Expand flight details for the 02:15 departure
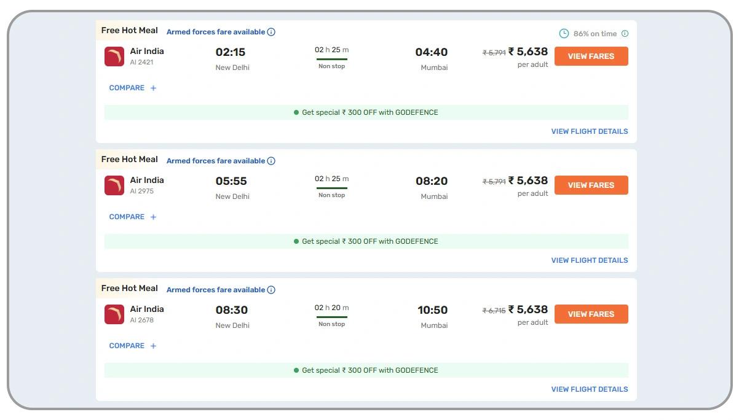The image size is (739, 420). (589, 131)
